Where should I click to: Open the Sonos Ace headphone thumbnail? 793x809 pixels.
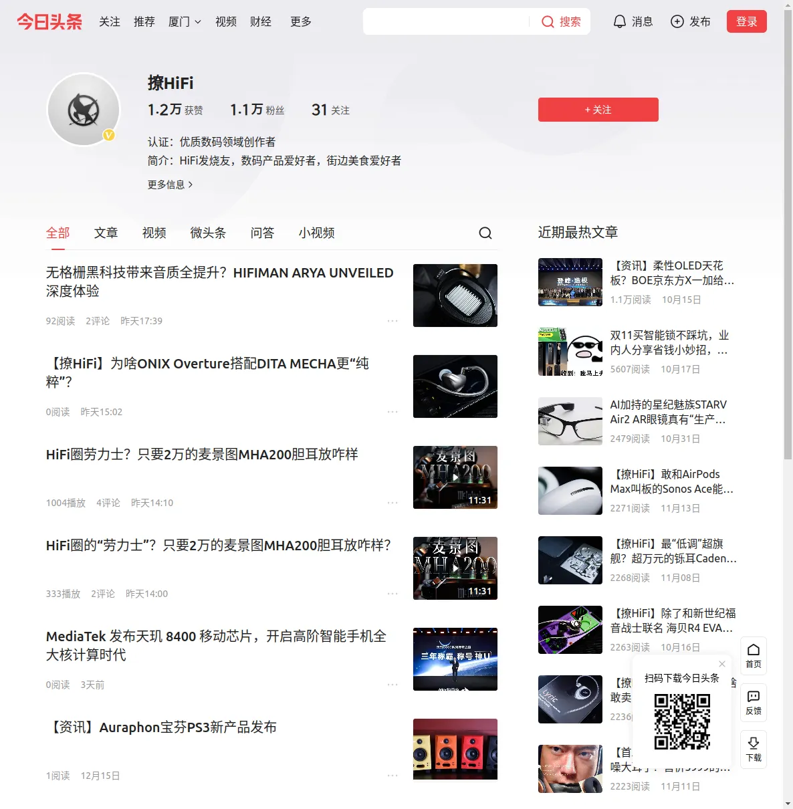click(x=570, y=491)
